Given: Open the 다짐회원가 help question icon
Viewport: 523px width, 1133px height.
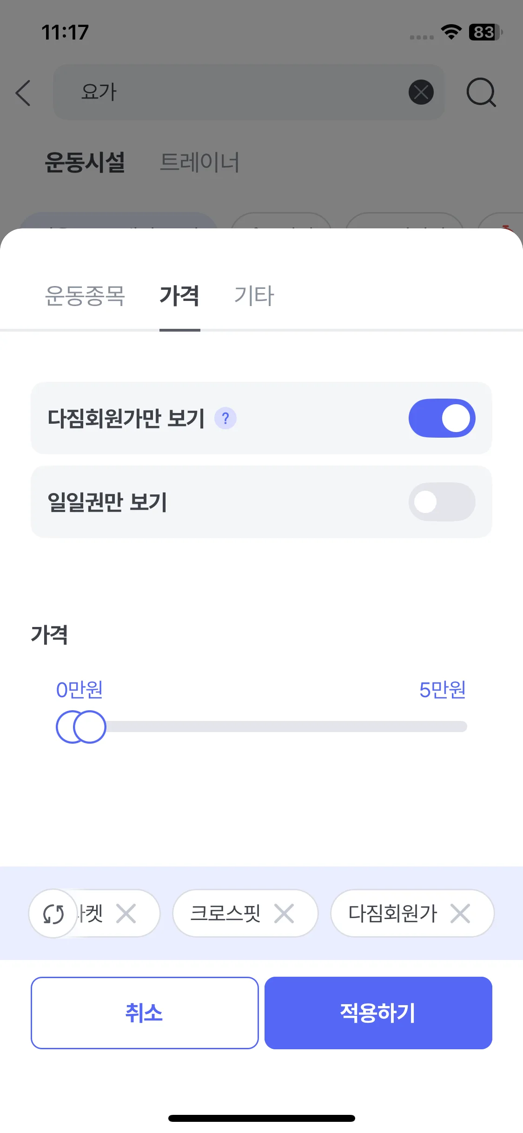Looking at the screenshot, I should pos(225,419).
